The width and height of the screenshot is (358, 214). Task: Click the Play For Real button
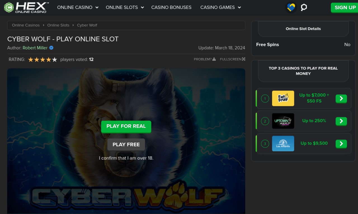tap(126, 127)
